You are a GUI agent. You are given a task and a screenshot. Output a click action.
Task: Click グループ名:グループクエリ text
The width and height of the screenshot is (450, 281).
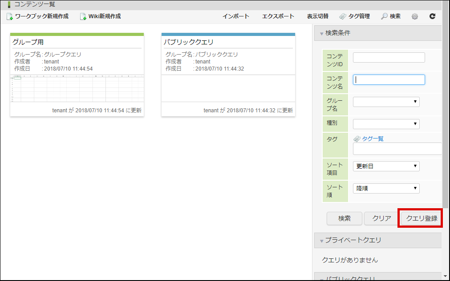pyautogui.click(x=48, y=54)
